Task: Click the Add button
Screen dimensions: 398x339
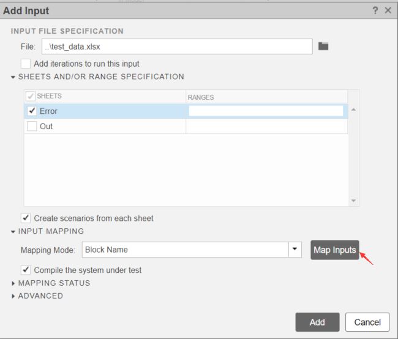Action: pos(317,322)
